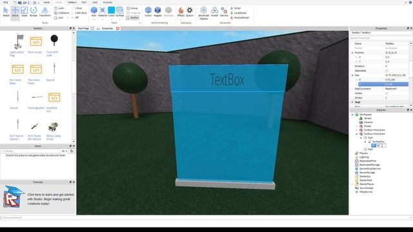Refresh the Game panel
The height and width of the screenshot is (232, 413).
click(72, 151)
